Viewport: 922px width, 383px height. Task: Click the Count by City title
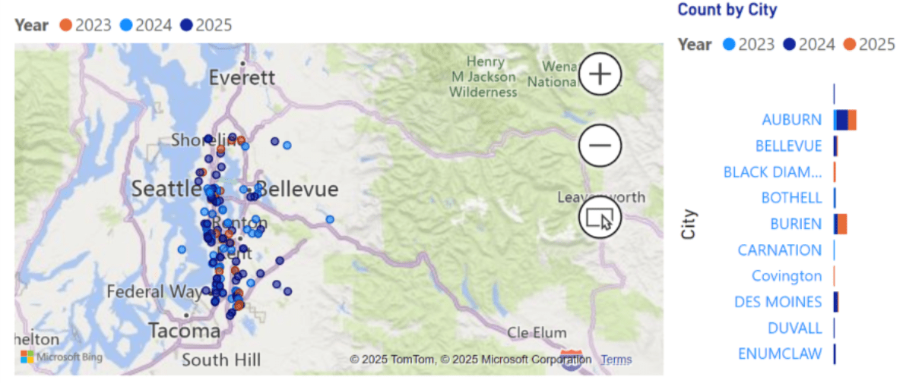pos(727,10)
